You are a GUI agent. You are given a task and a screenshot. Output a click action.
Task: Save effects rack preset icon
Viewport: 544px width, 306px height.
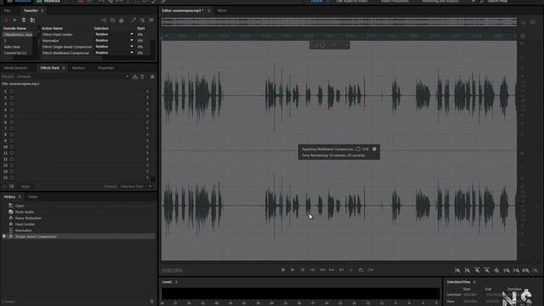pyautogui.click(x=134, y=76)
